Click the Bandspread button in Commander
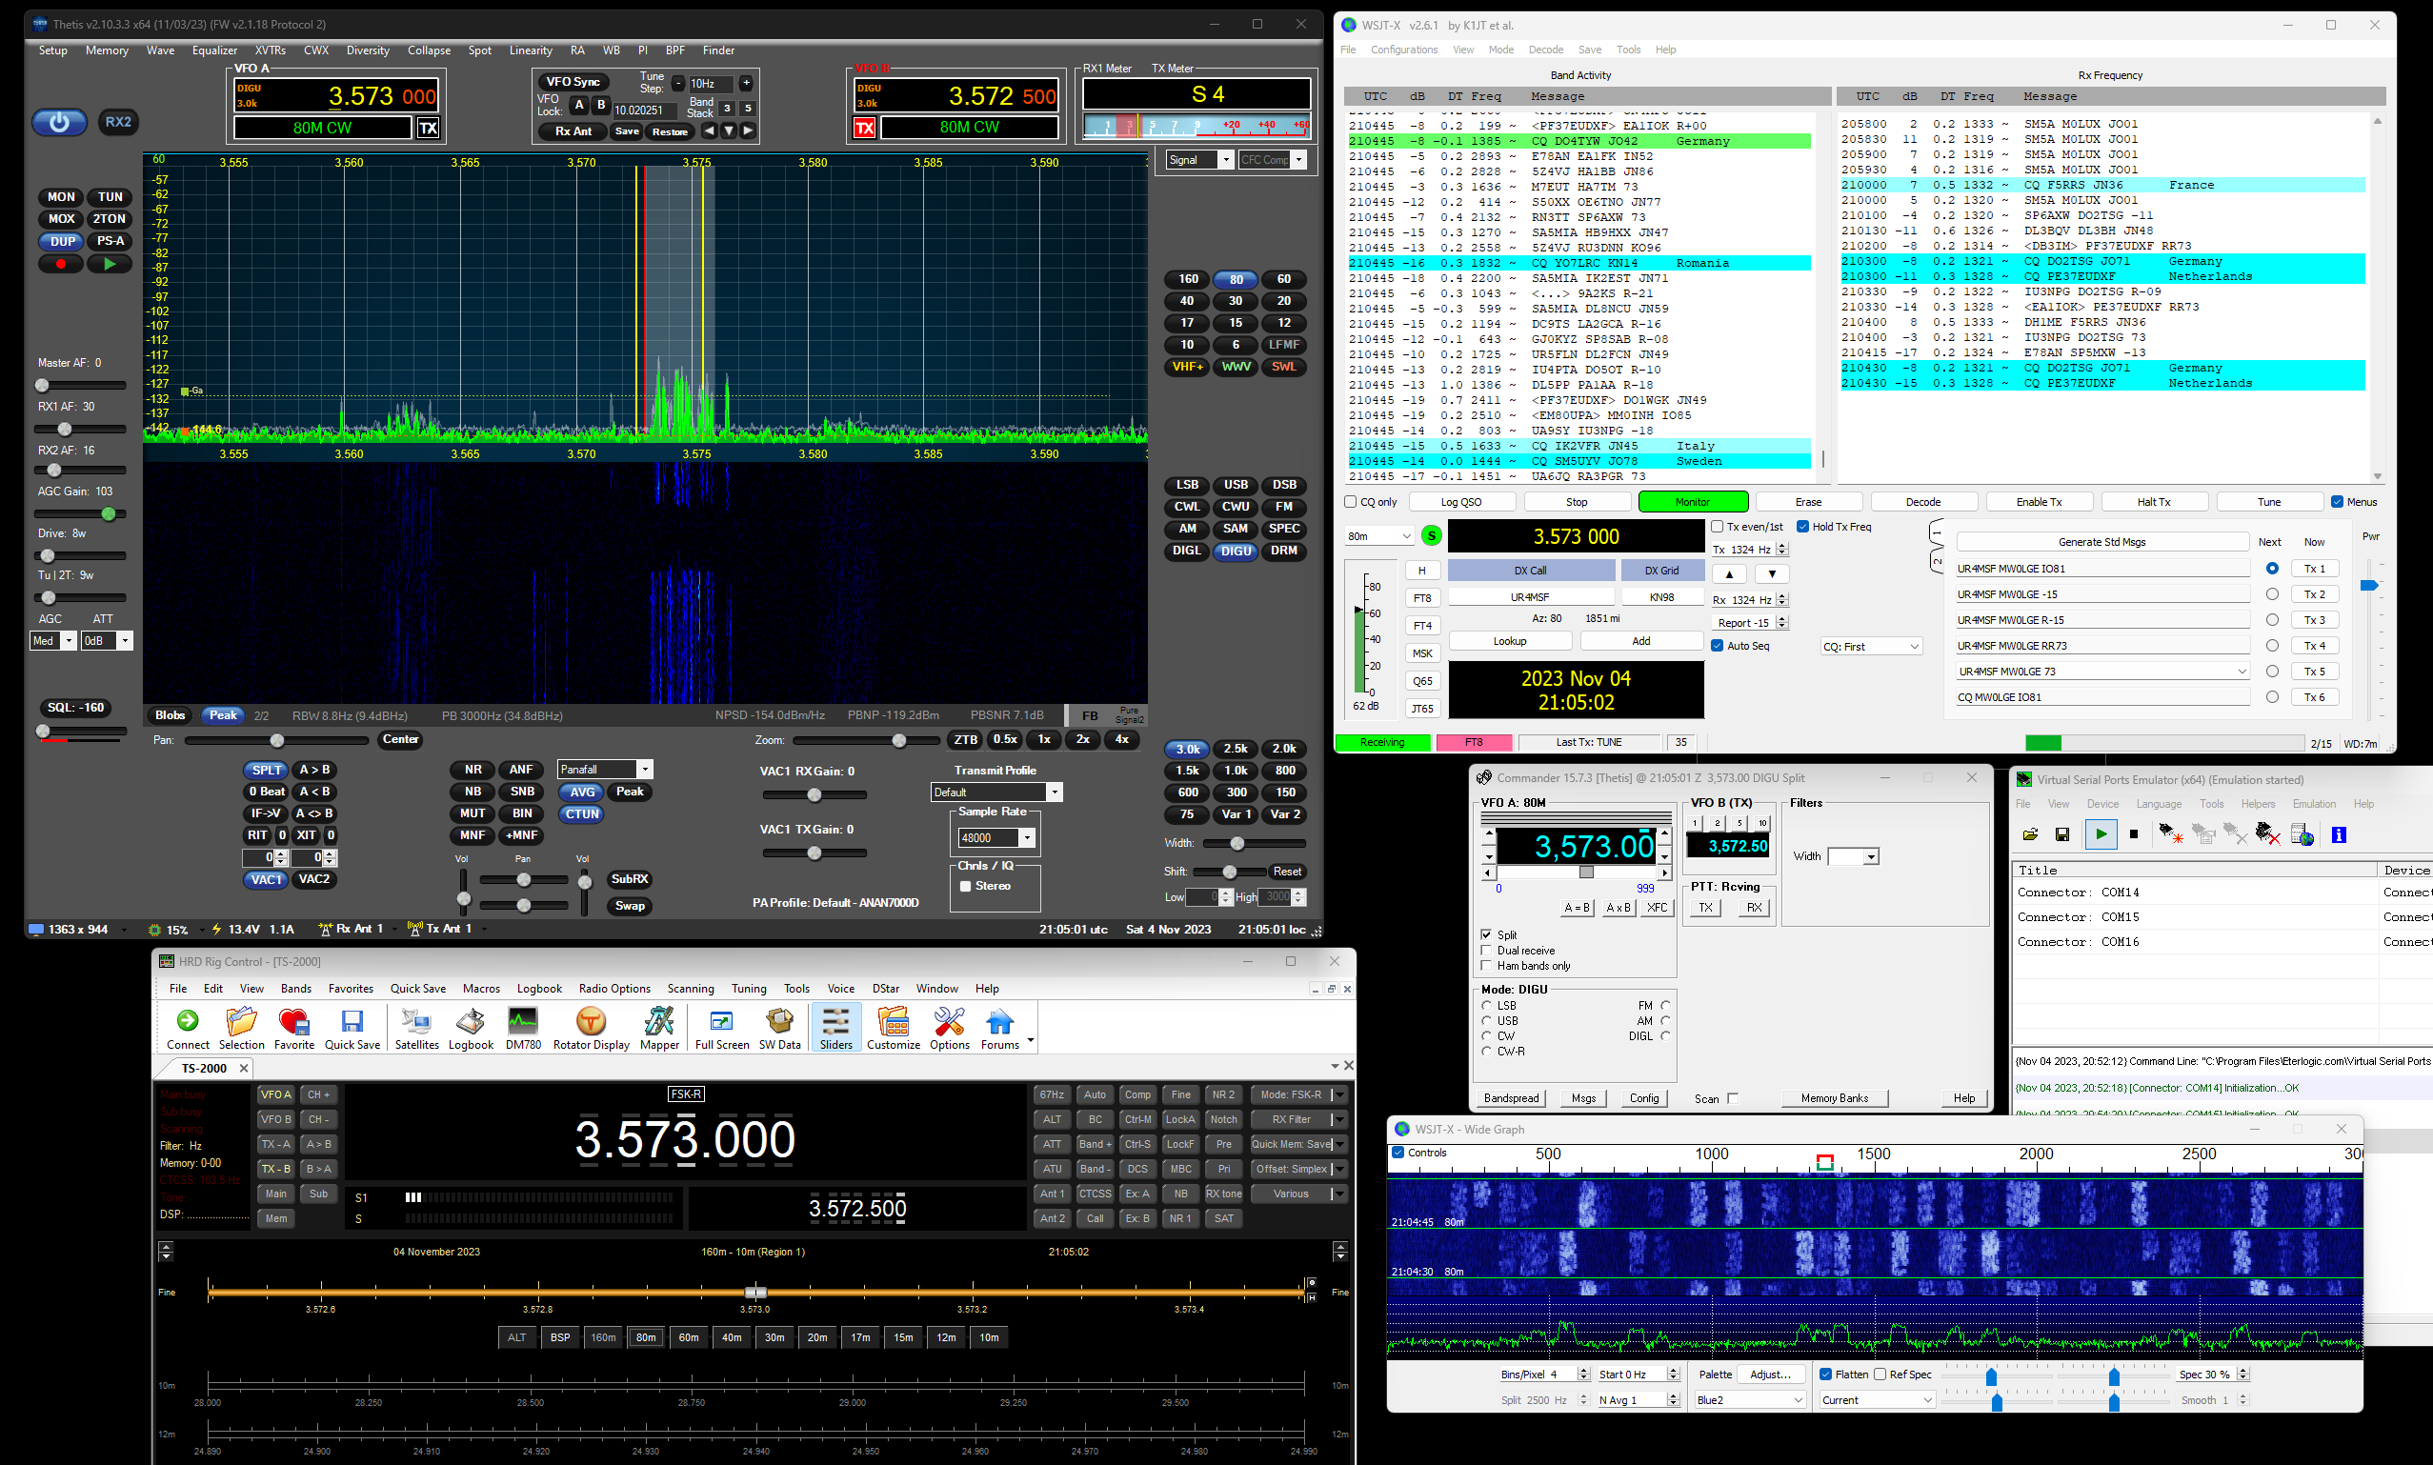Viewport: 2433px width, 1465px height. point(1511,1097)
